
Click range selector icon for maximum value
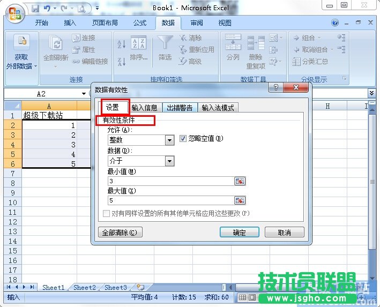pyautogui.click(x=240, y=200)
